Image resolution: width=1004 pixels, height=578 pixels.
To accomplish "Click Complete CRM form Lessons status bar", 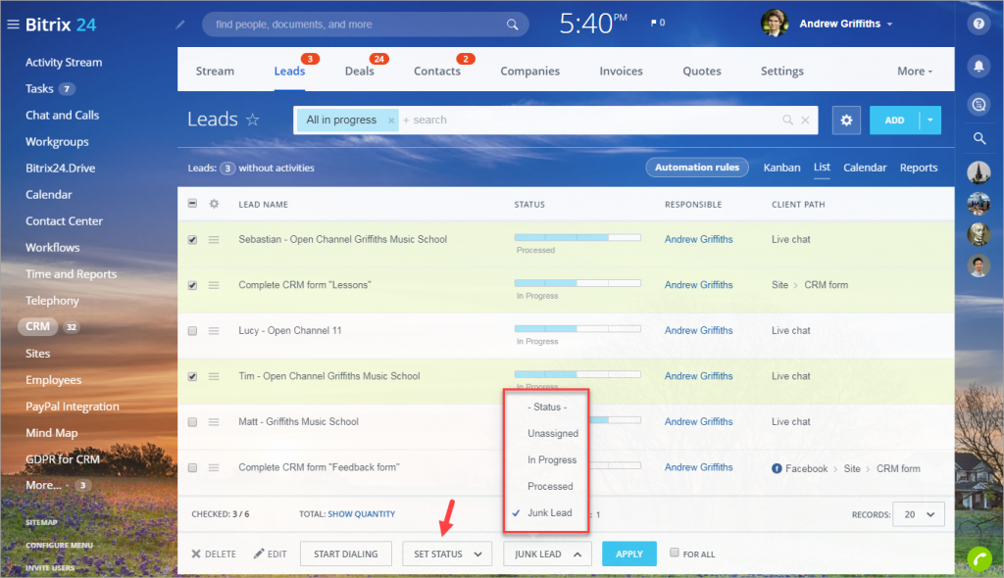I will pyautogui.click(x=577, y=283).
